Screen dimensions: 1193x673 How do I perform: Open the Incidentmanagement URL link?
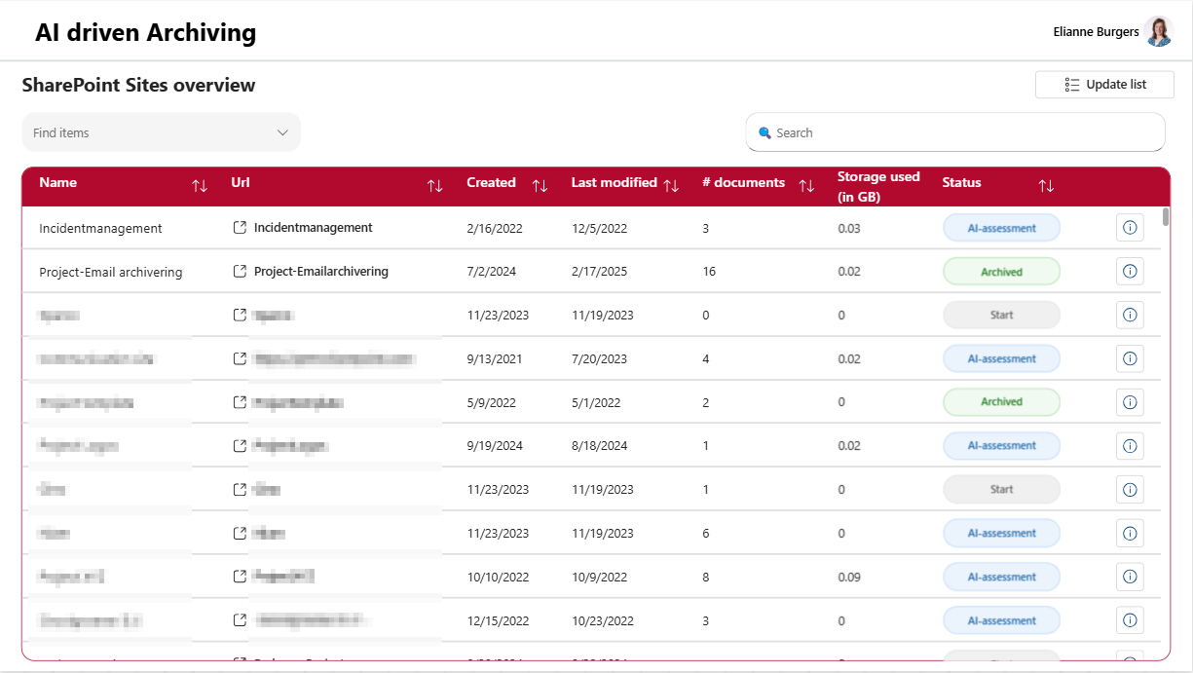pos(313,228)
